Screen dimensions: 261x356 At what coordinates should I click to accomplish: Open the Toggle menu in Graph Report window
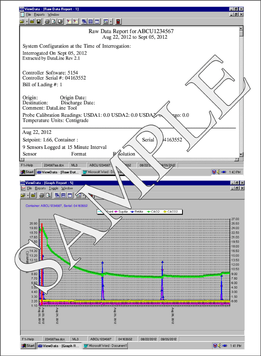(x=54, y=188)
